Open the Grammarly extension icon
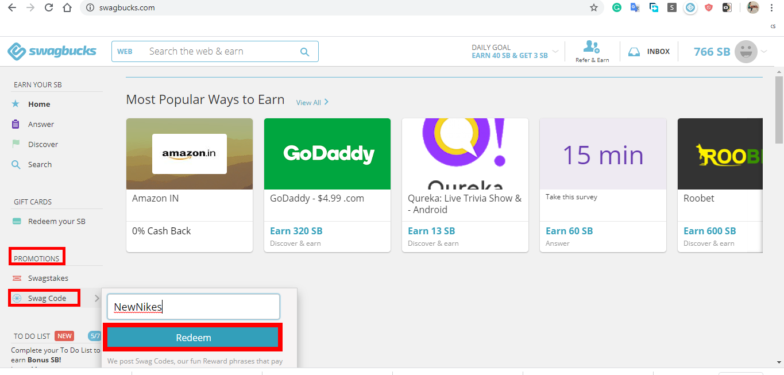 click(x=617, y=7)
